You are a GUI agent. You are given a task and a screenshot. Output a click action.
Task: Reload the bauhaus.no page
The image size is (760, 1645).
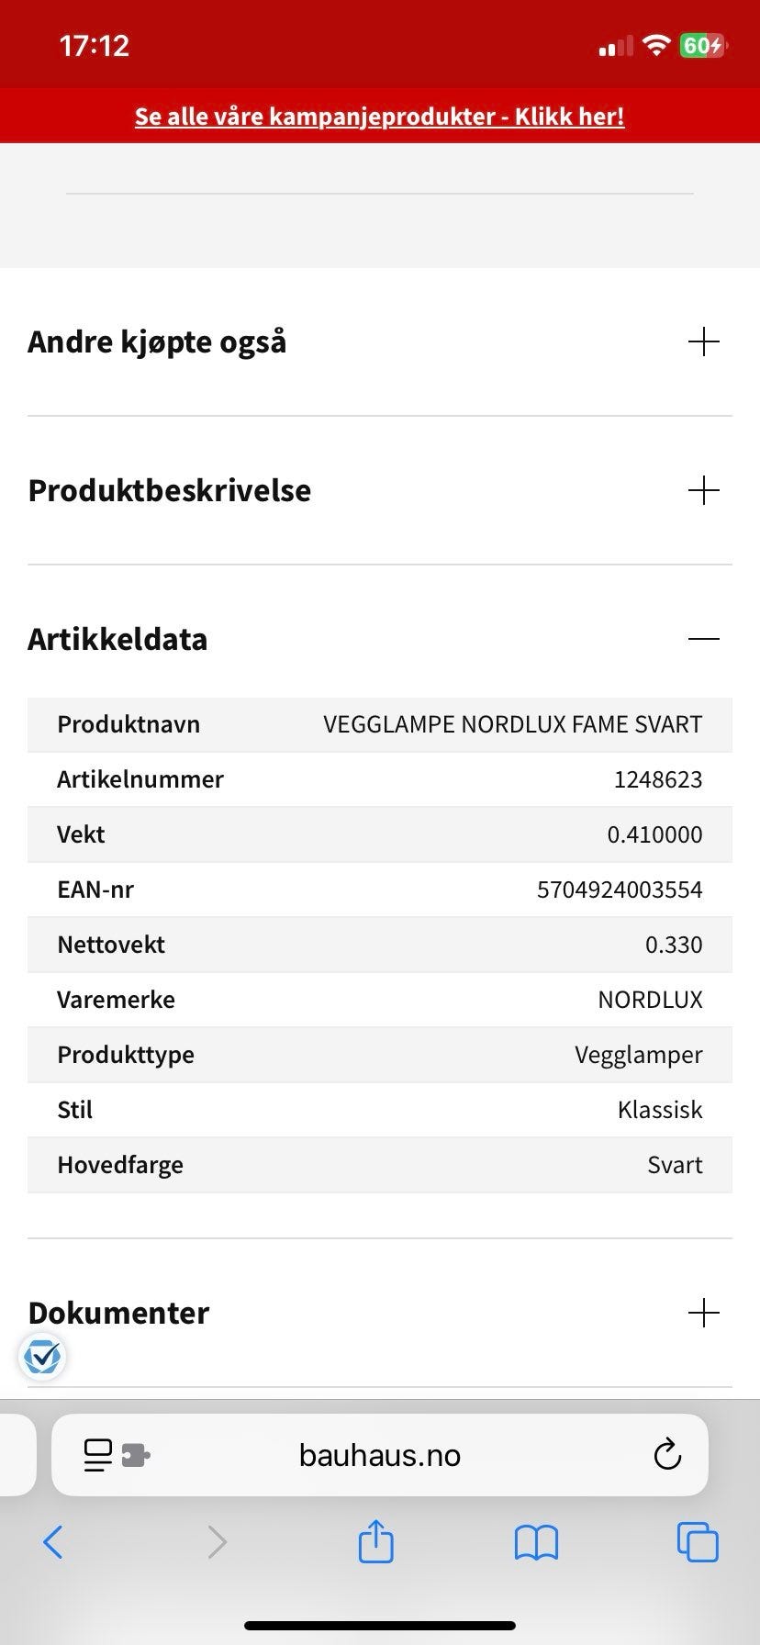coord(667,1455)
